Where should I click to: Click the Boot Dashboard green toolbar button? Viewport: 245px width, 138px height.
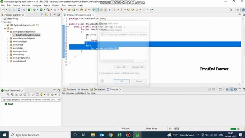[x=29, y=10]
